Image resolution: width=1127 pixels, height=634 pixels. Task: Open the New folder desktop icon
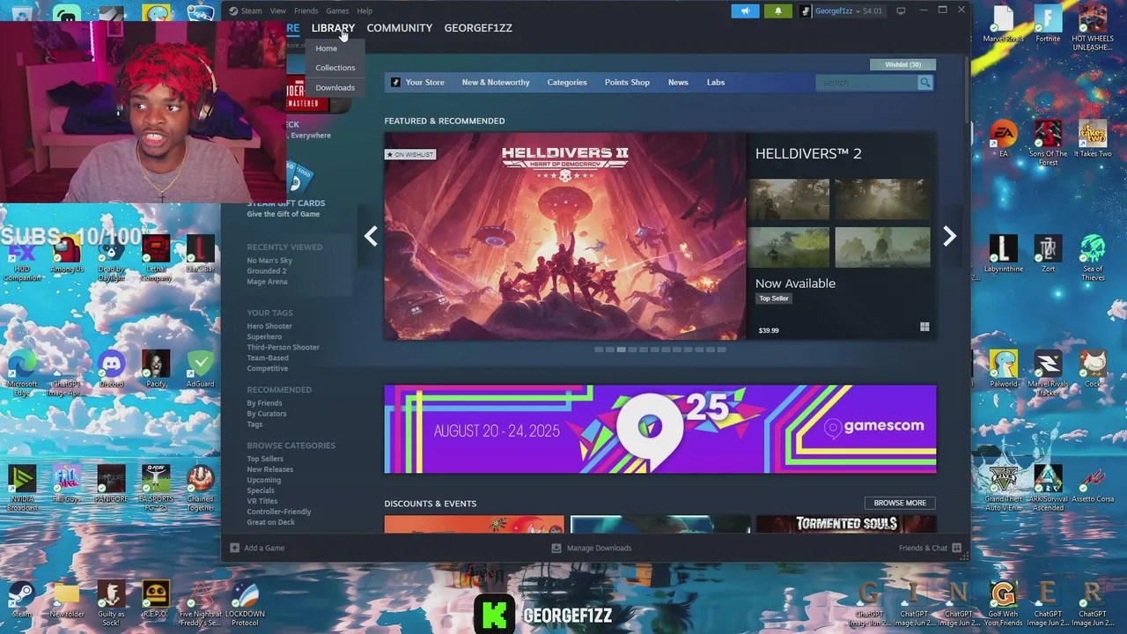tap(67, 599)
